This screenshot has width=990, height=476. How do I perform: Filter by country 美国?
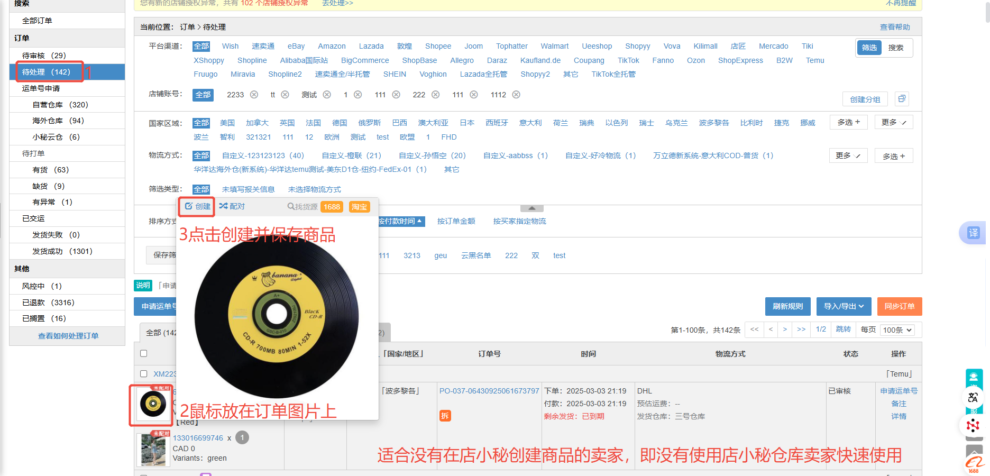pos(227,123)
